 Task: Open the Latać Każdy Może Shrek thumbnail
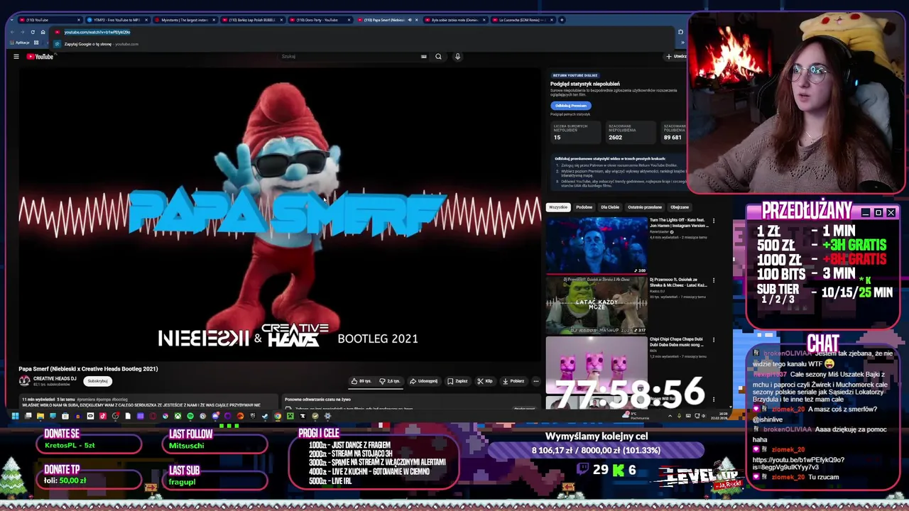pos(597,305)
